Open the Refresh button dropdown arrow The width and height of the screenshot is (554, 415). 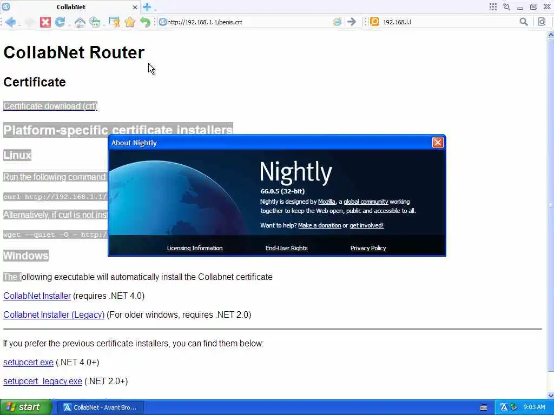69,24
